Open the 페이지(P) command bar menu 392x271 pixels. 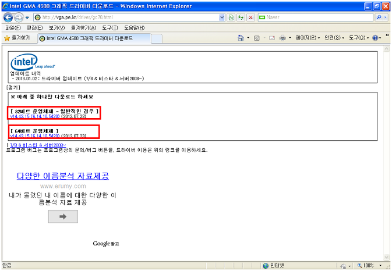pos(308,38)
